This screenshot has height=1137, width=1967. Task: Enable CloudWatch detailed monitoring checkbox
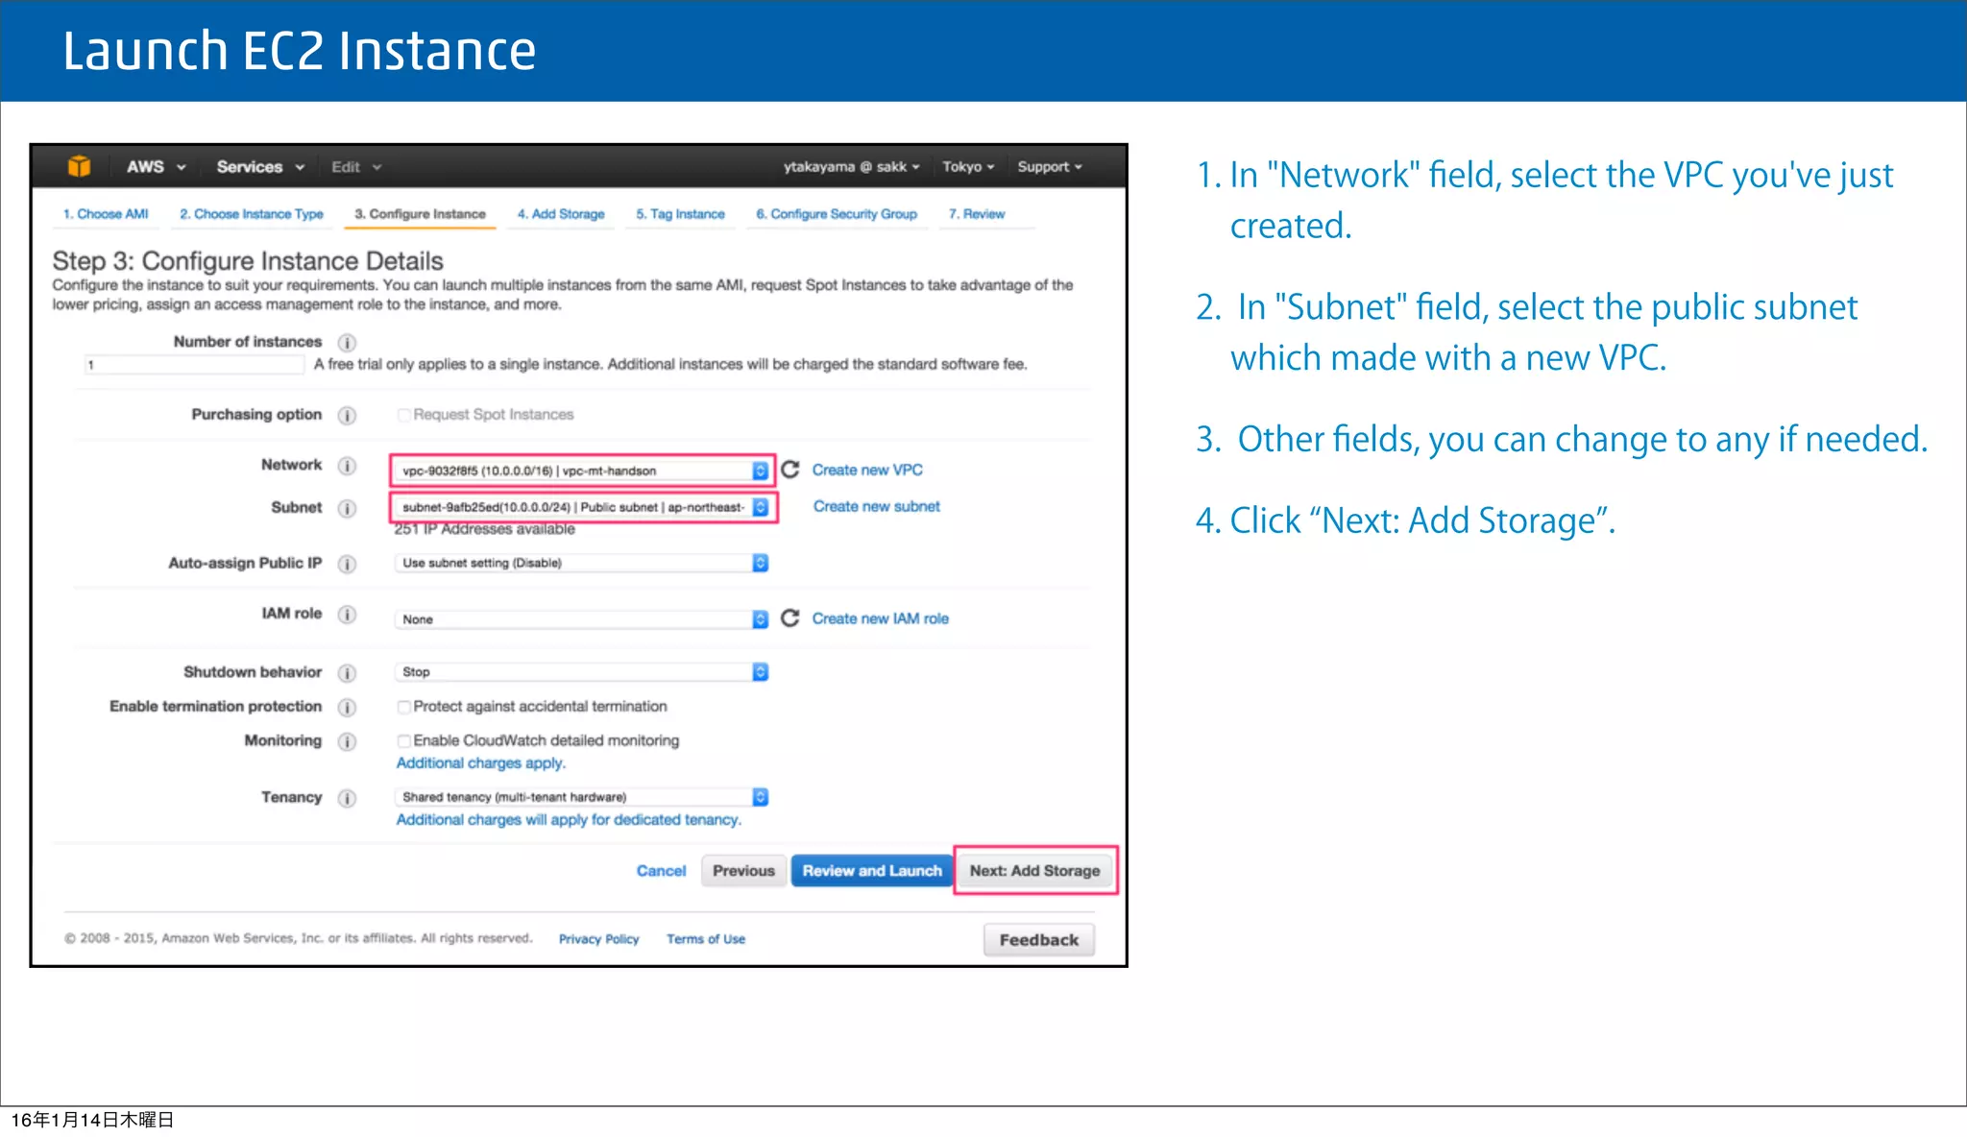click(x=404, y=741)
